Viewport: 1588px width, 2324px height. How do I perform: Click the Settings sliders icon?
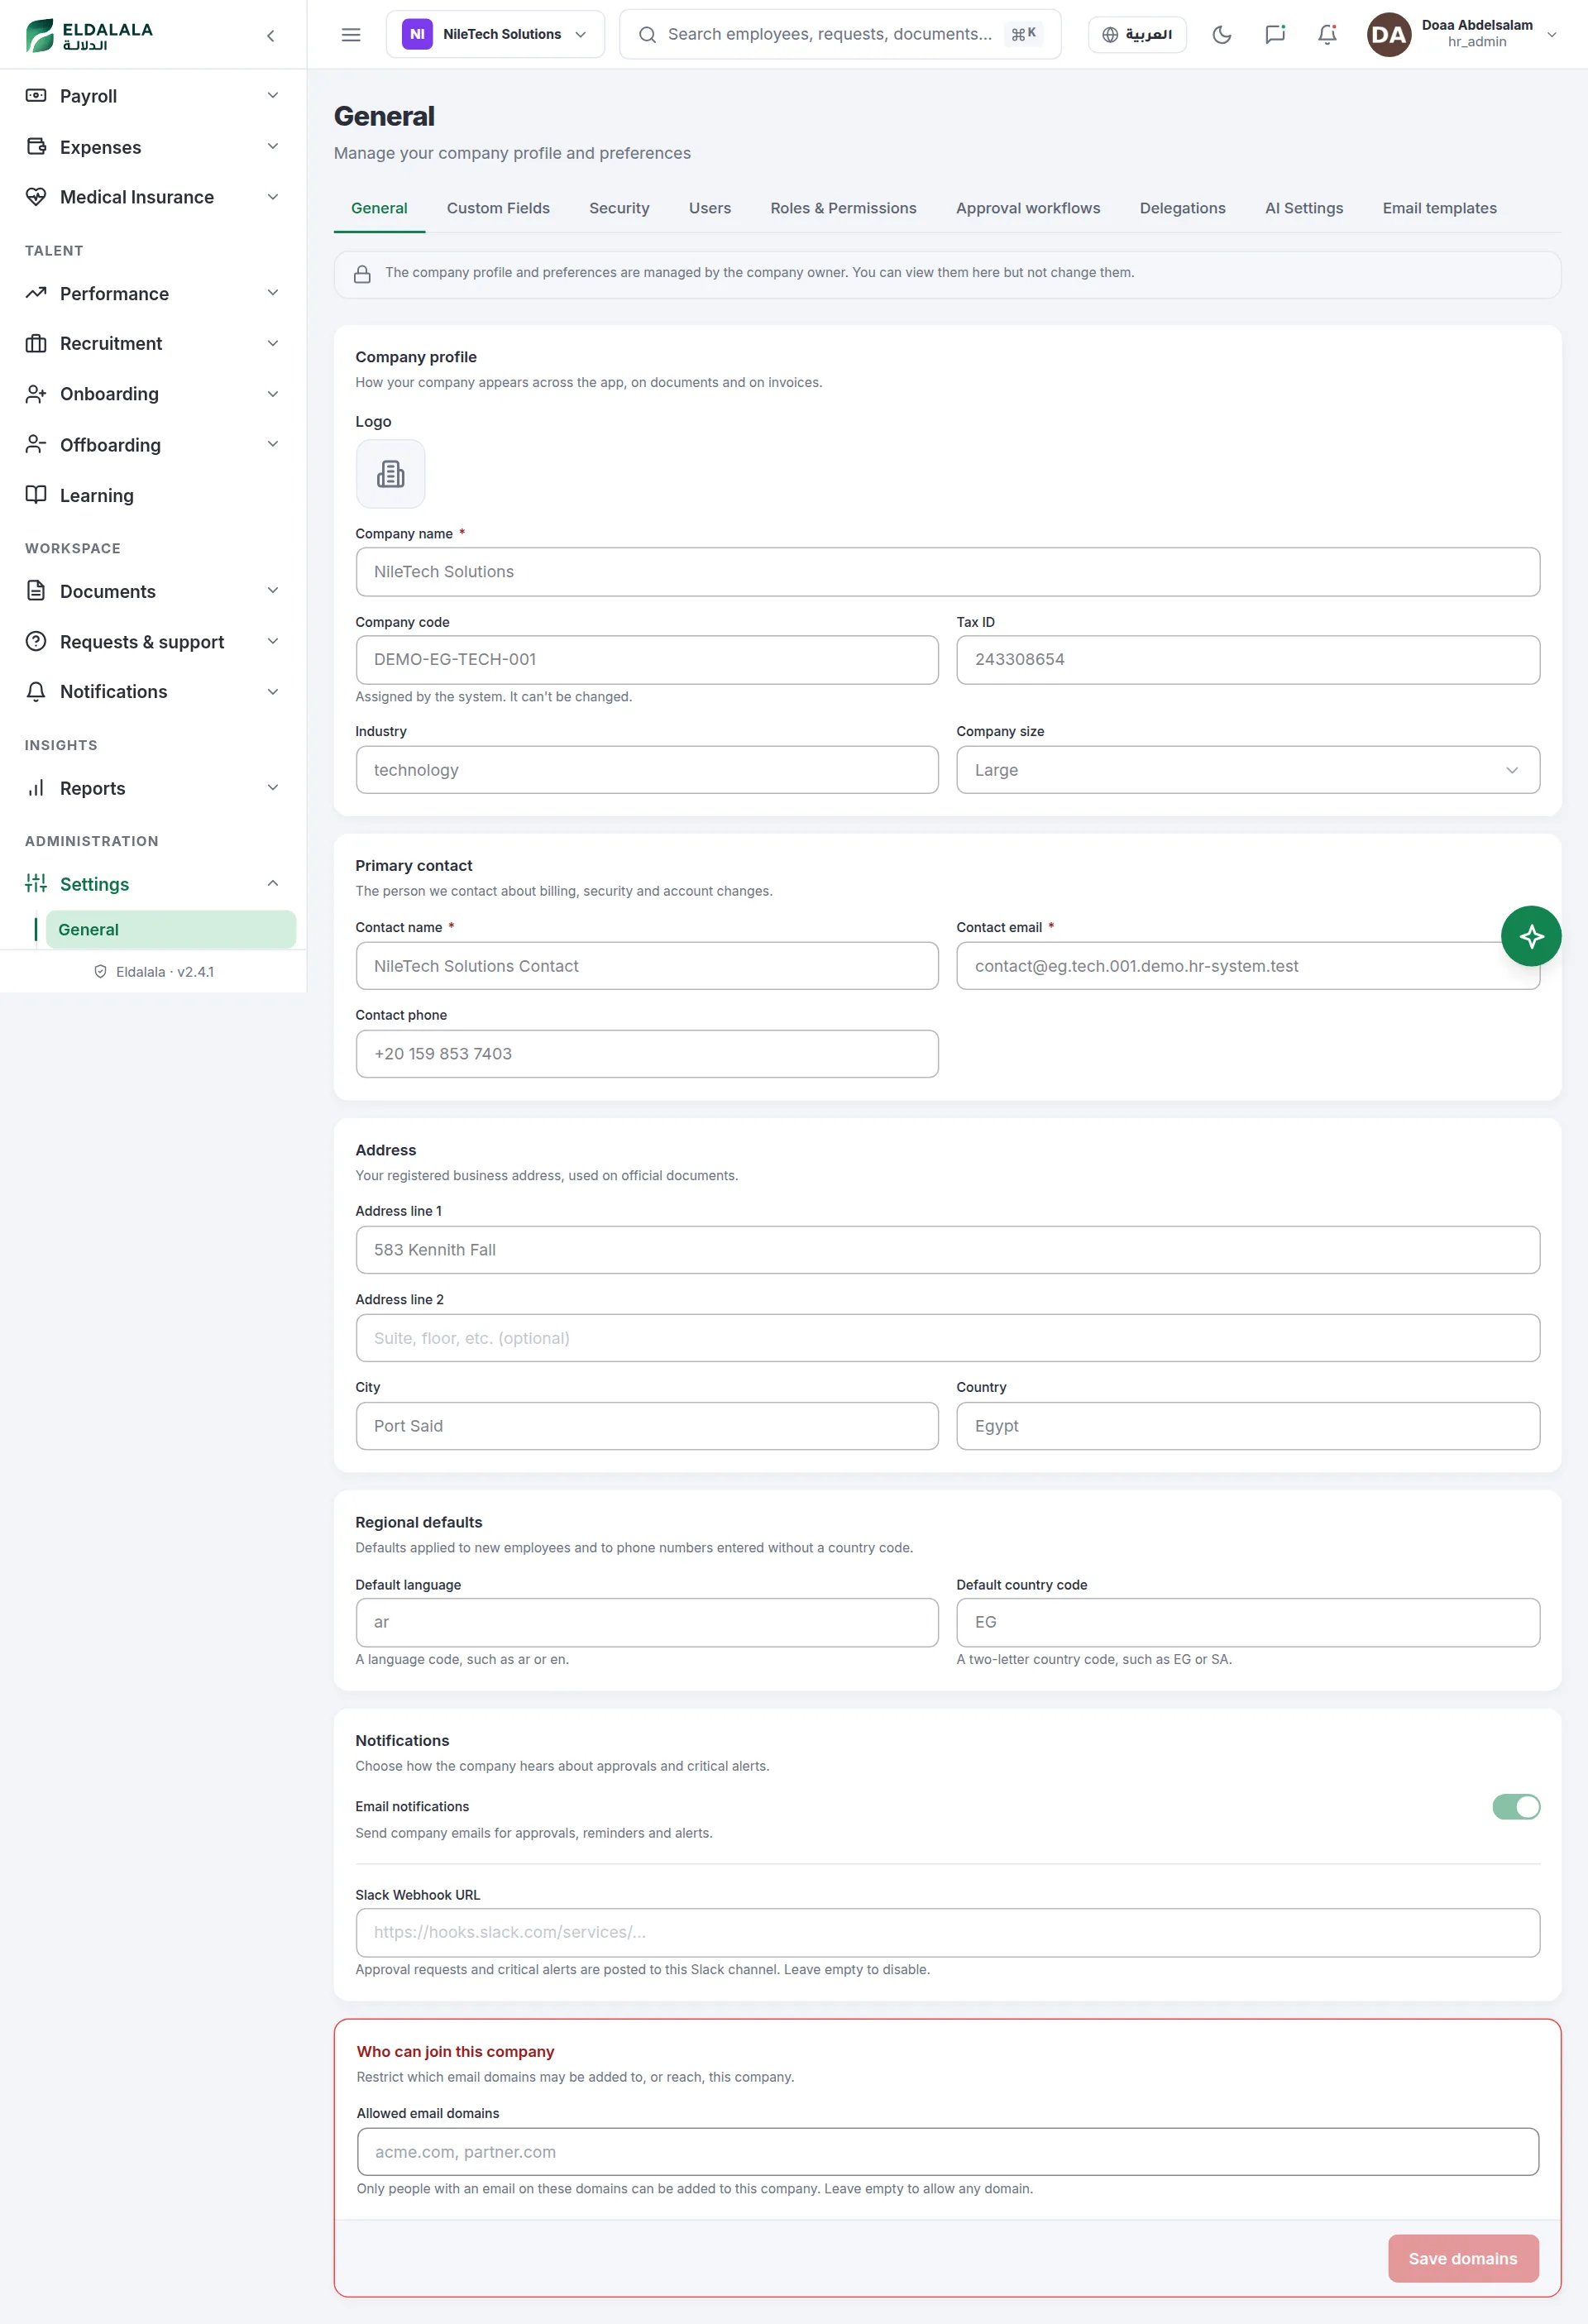click(36, 883)
